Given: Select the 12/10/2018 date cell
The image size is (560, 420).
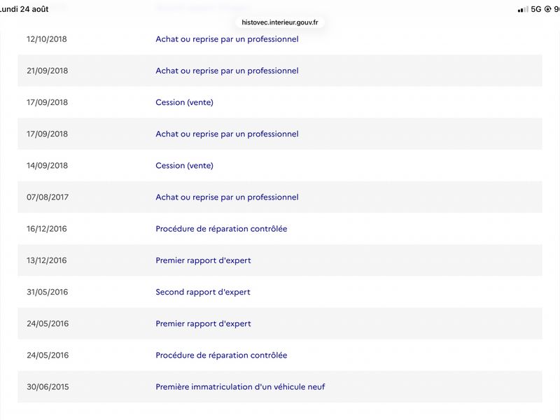Looking at the screenshot, I should (x=46, y=39).
